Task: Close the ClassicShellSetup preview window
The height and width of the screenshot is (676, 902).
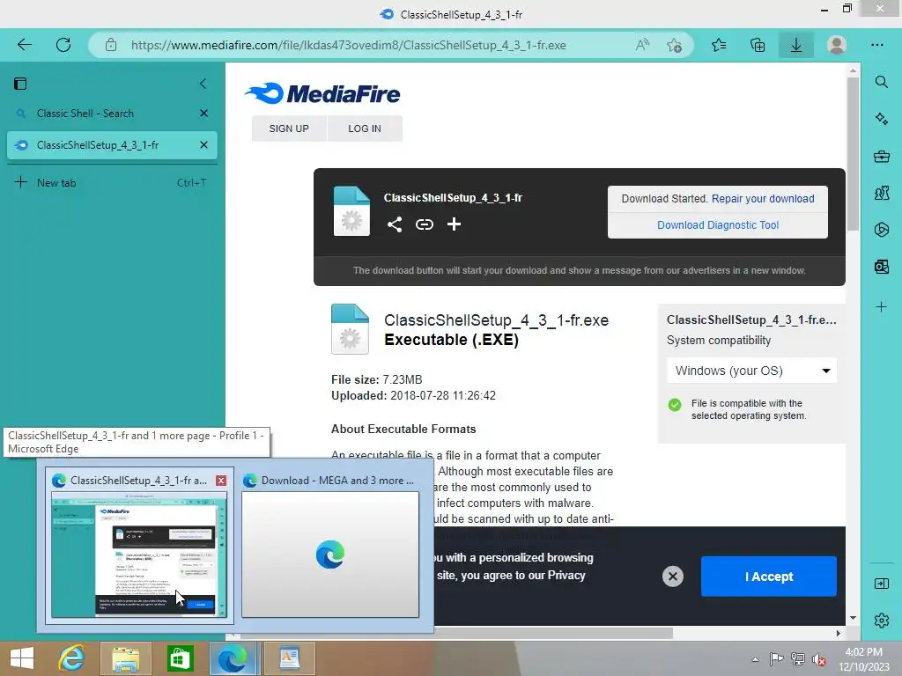Action: pos(221,481)
